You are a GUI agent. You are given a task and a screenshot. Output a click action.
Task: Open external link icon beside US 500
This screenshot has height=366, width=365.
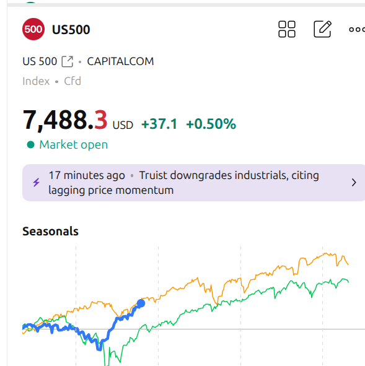[68, 62]
